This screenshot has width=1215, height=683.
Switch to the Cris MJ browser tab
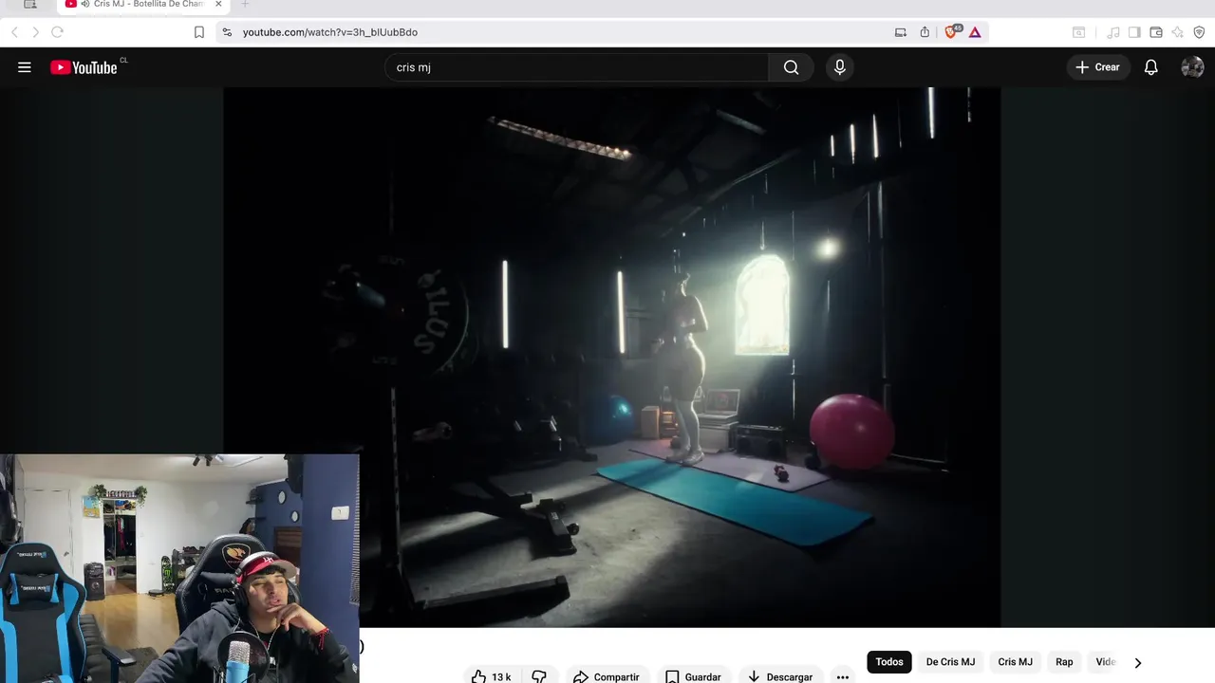[142, 5]
